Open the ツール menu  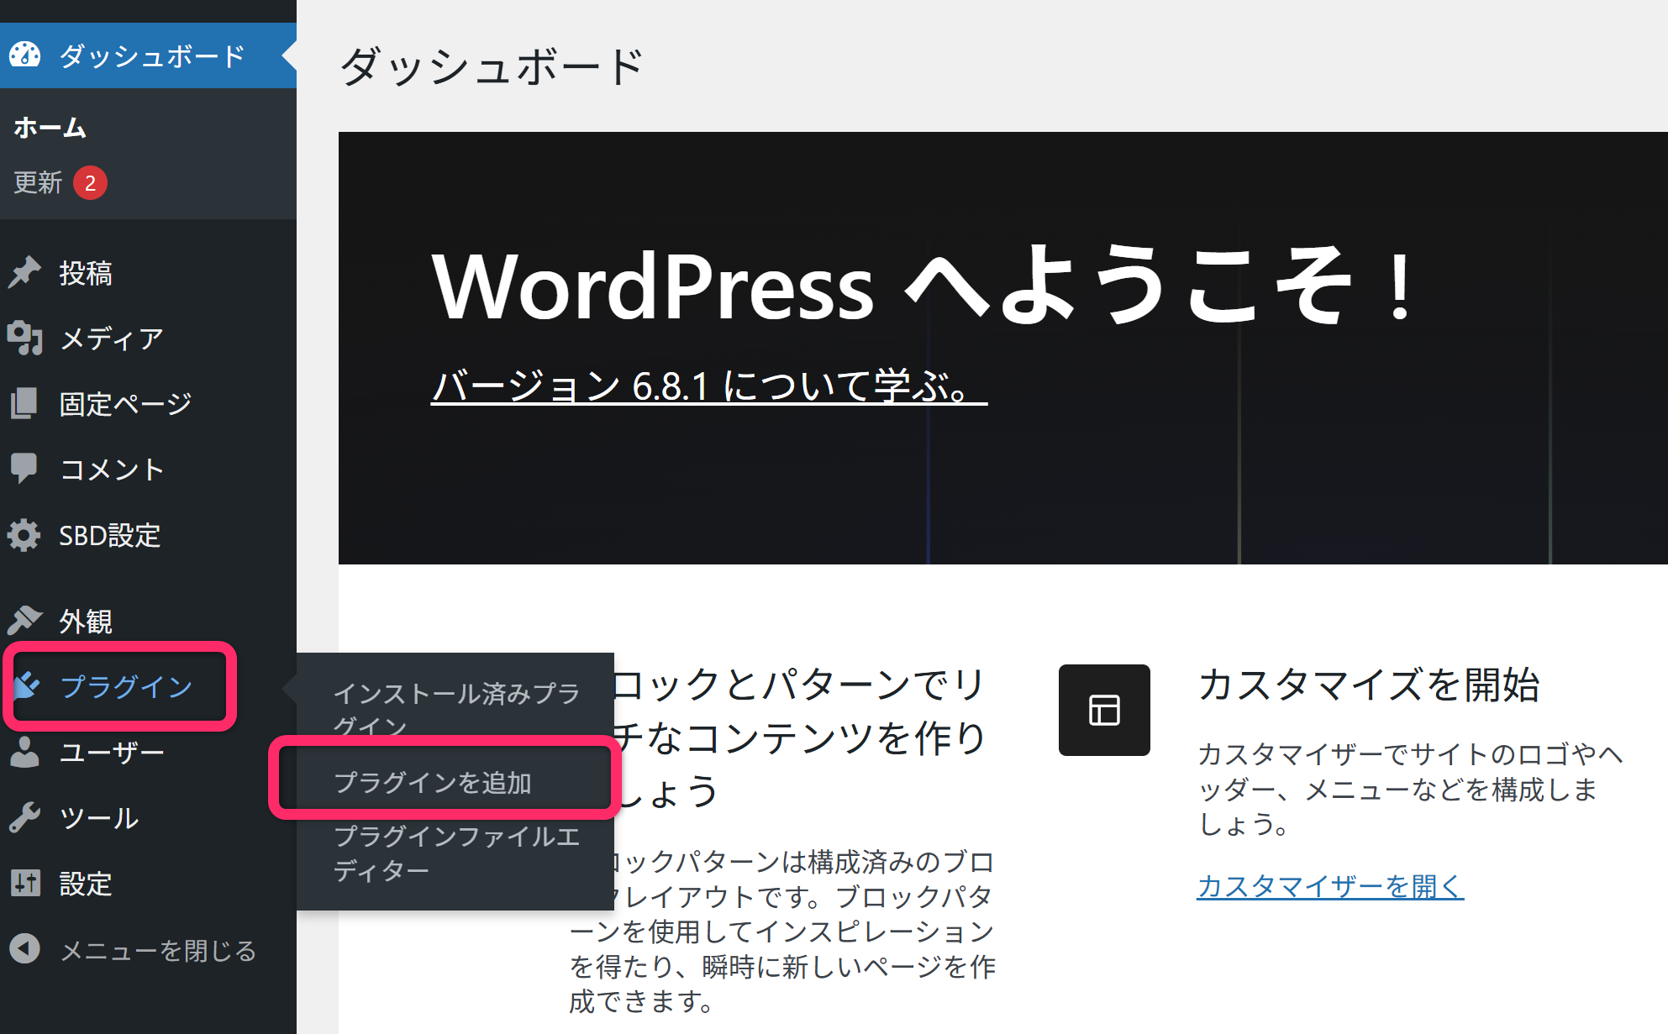point(148,817)
